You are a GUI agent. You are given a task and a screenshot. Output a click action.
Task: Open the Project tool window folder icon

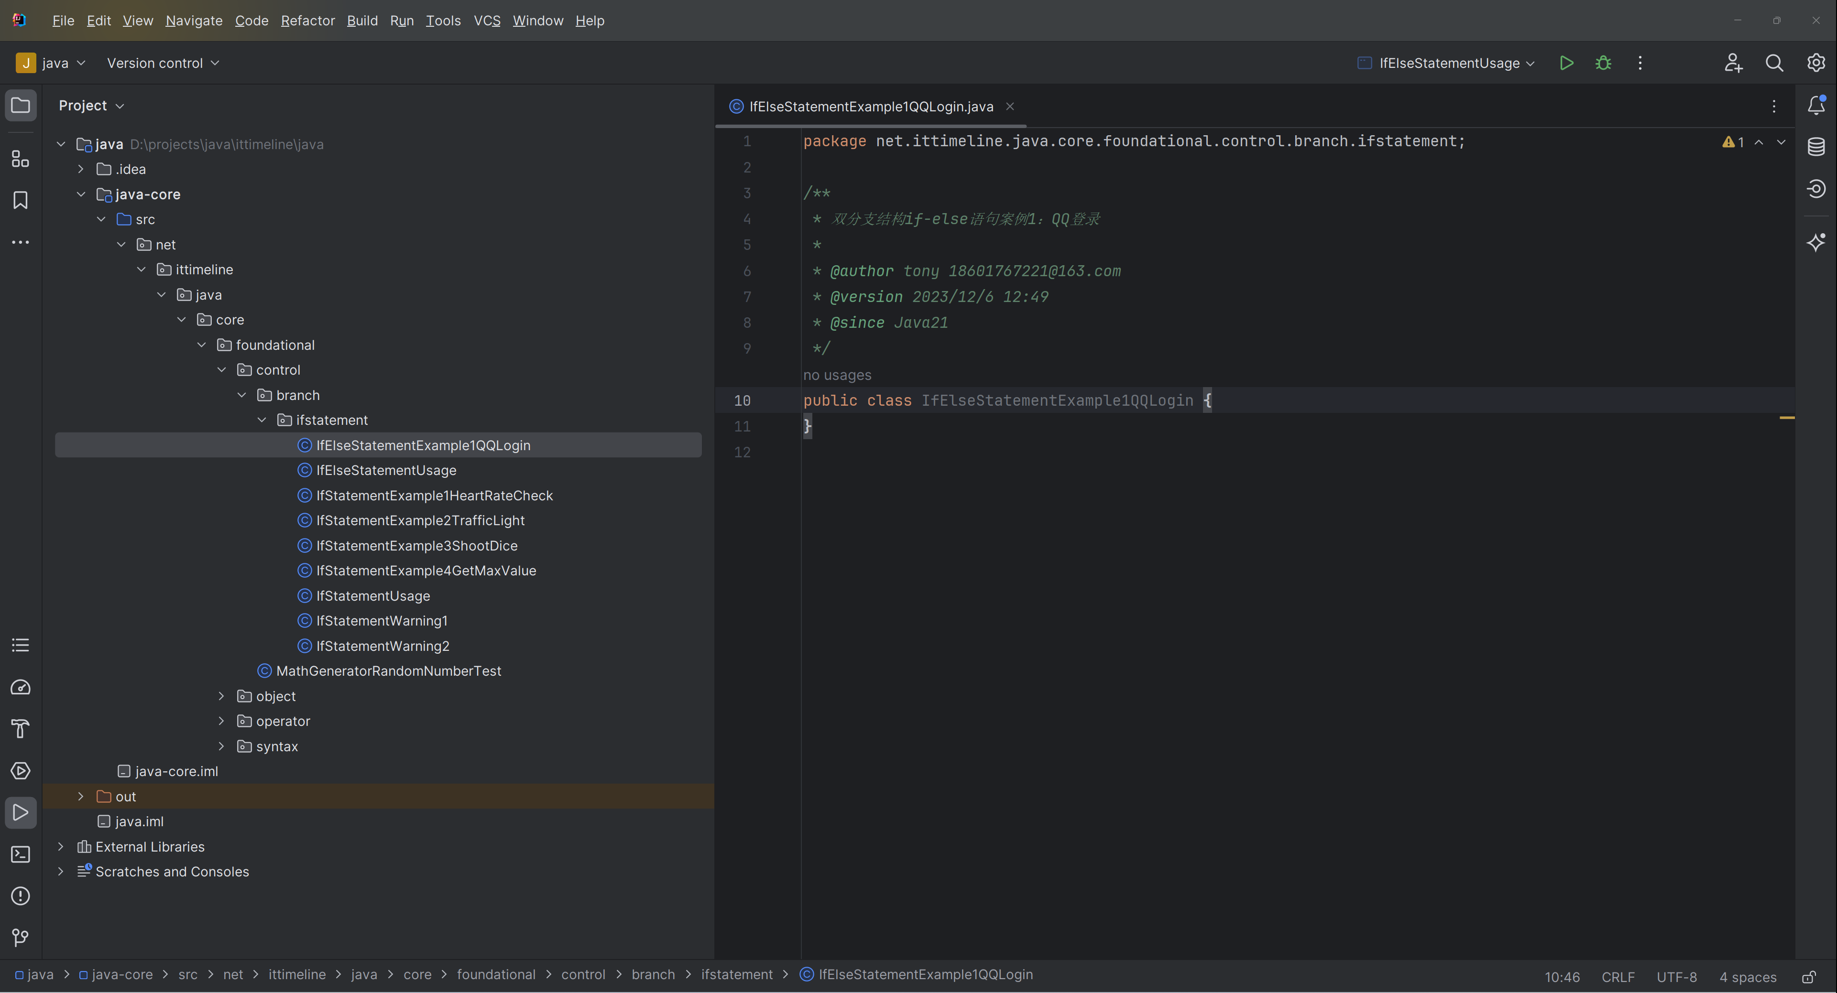pos(21,106)
